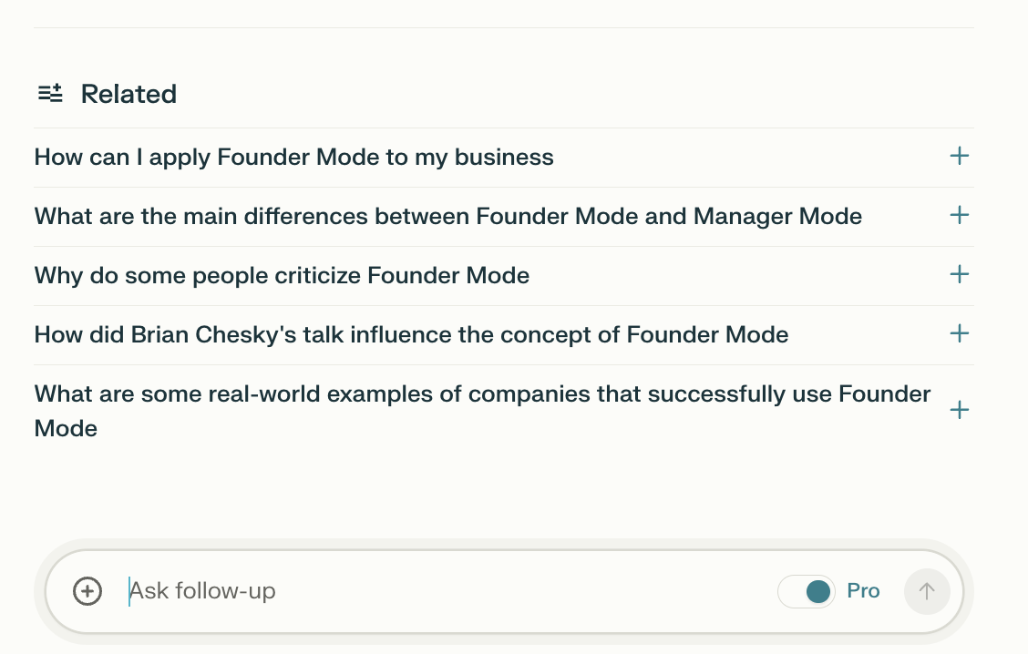Expand the Brian Chesky talk question
This screenshot has width=1028, height=654.
pyautogui.click(x=411, y=334)
